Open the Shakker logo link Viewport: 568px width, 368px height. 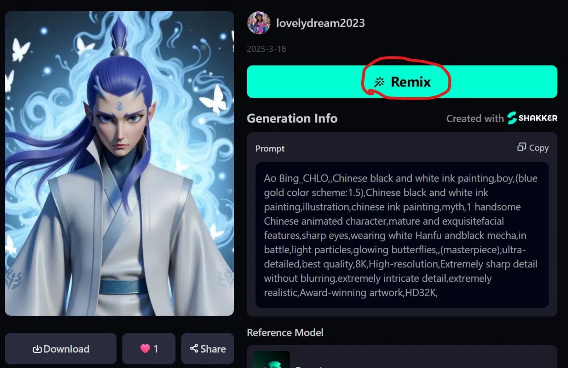532,118
